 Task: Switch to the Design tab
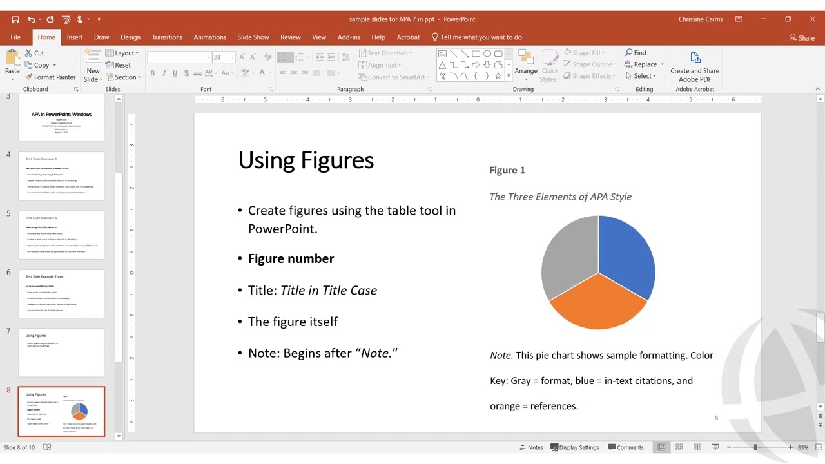click(130, 37)
